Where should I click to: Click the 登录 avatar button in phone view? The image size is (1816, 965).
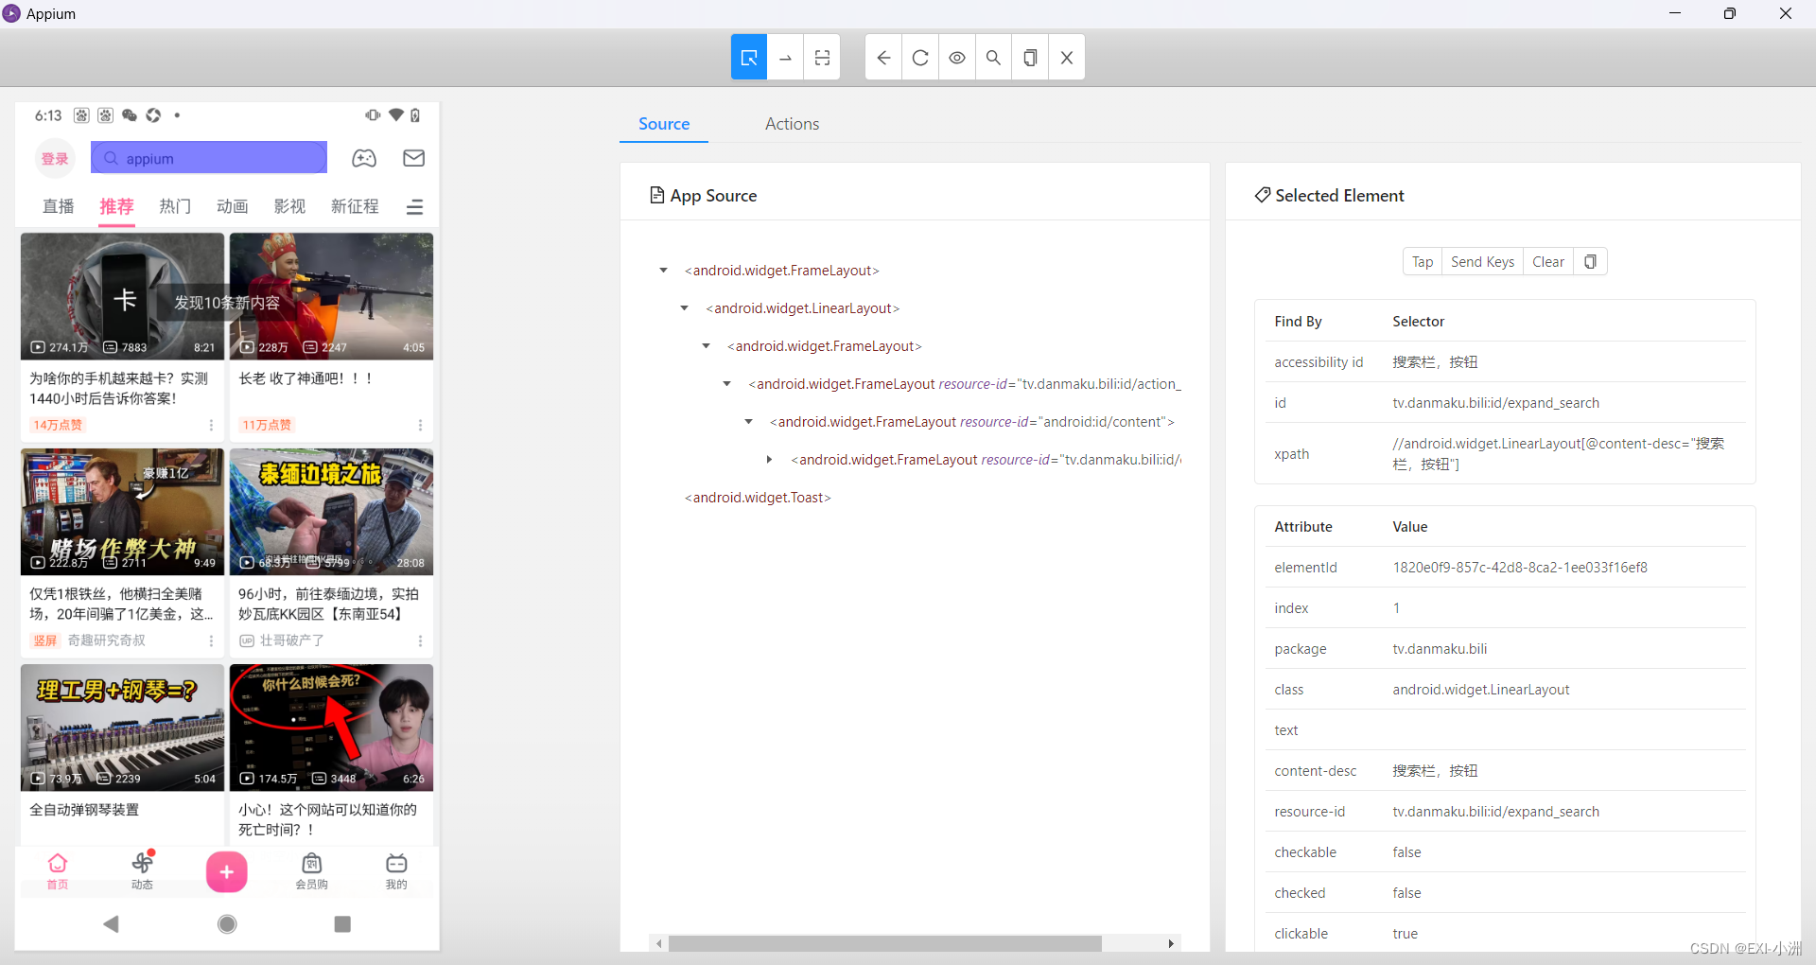(55, 159)
